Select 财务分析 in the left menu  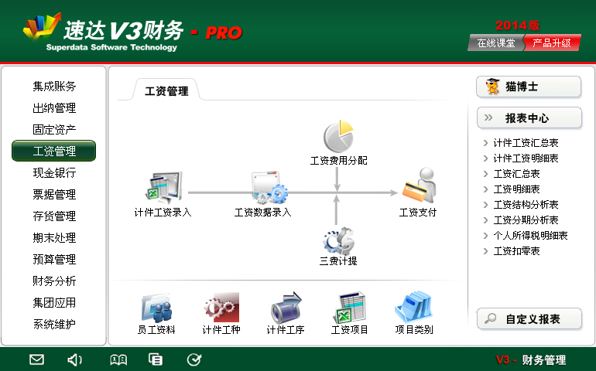pos(54,281)
